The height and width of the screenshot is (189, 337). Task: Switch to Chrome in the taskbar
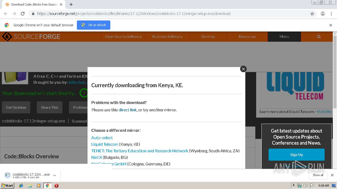point(47,186)
